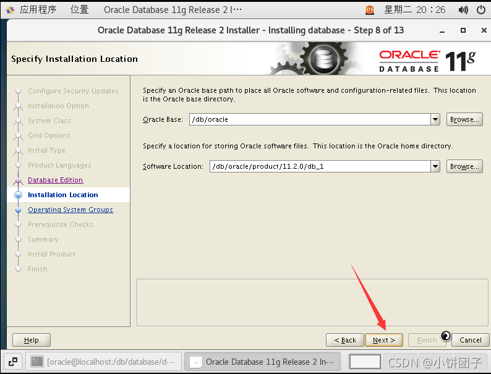This screenshot has width=491, height=374.
Task: Go to Operating System Groups step
Action: (x=70, y=210)
